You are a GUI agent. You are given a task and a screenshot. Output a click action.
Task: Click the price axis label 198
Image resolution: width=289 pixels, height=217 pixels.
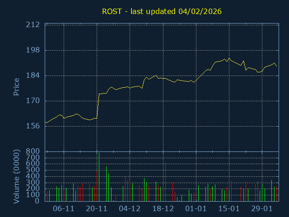[x=33, y=50]
